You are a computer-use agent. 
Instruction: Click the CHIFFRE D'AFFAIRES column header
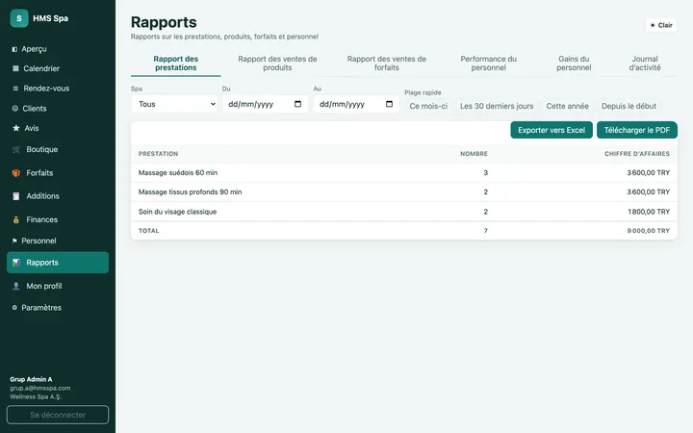[637, 154]
